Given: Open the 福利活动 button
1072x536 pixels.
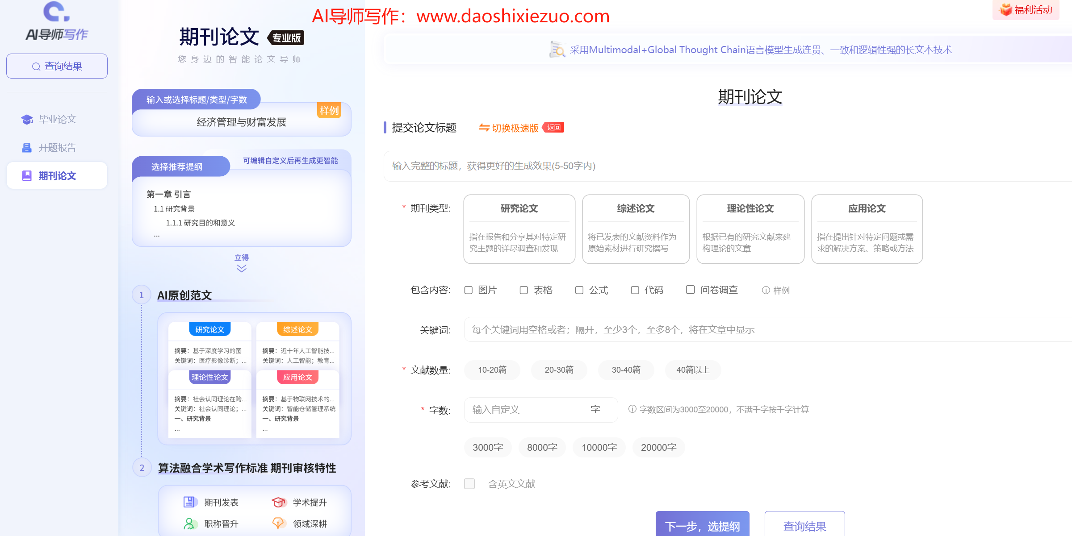Looking at the screenshot, I should [1026, 10].
